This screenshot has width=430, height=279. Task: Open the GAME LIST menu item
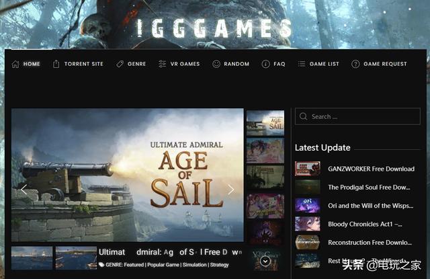(x=324, y=64)
